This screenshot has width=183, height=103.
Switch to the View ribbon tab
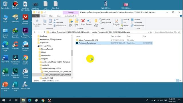coord(59,16)
